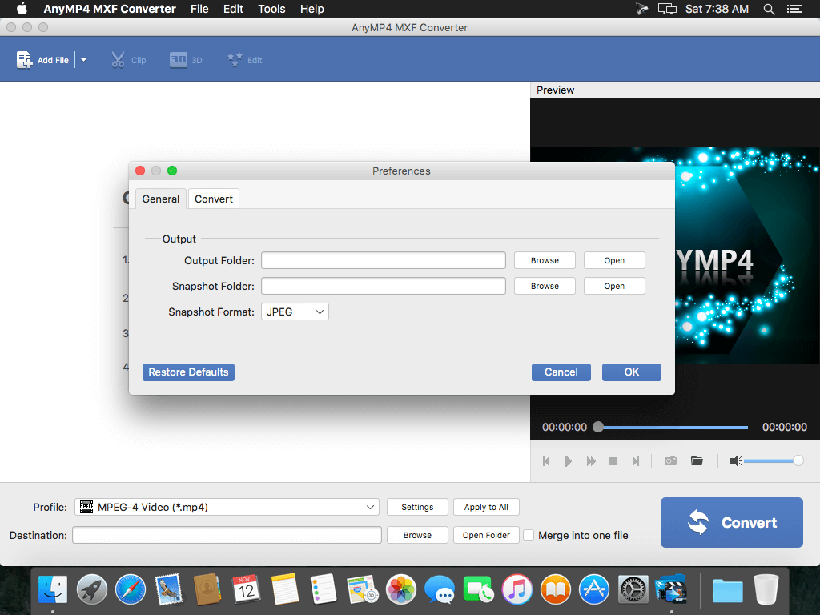Browse for Destination folder
The width and height of the screenshot is (820, 615).
click(x=417, y=535)
